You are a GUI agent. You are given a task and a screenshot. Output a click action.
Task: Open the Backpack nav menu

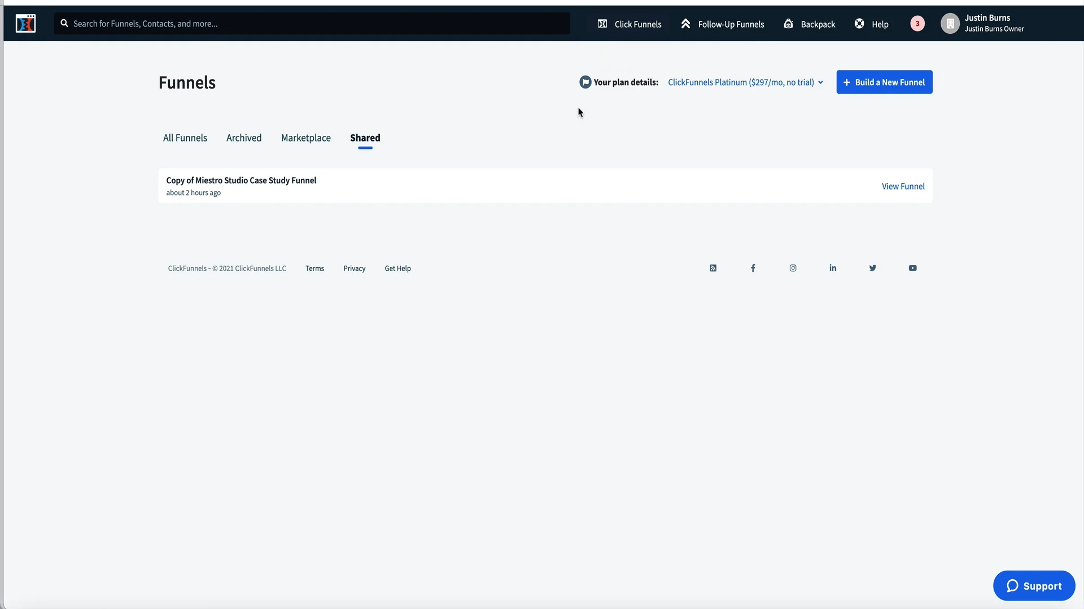810,24
